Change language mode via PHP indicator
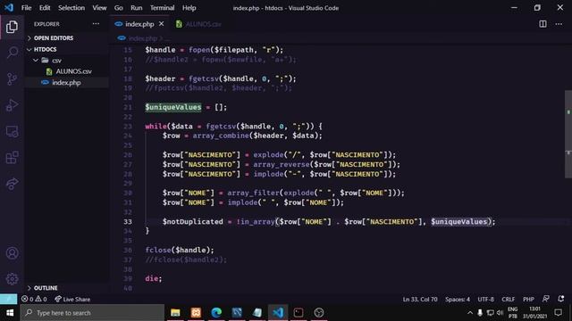This screenshot has height=321, width=572. click(528, 300)
